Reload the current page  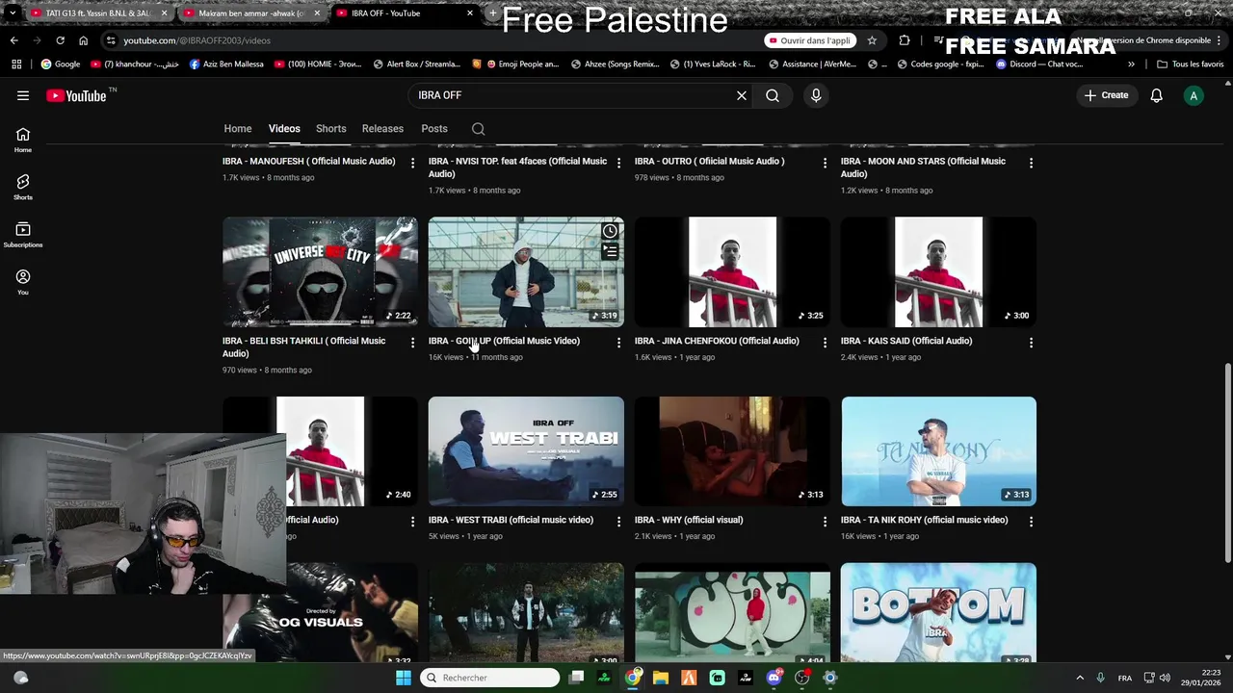[x=60, y=40]
